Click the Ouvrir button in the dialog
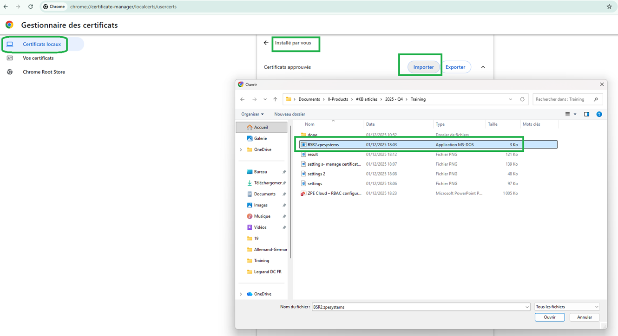Image resolution: width=618 pixels, height=336 pixels. (x=550, y=317)
